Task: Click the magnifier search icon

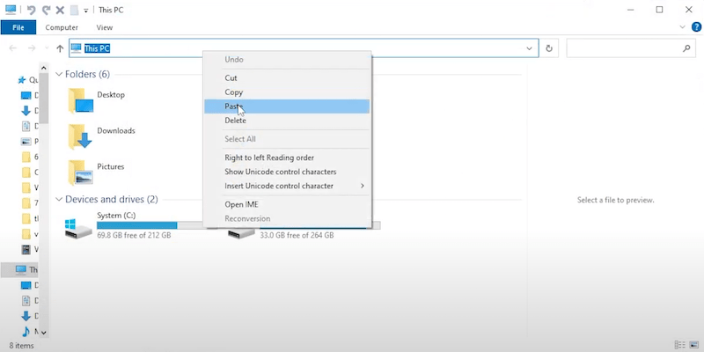Action: 686,48
